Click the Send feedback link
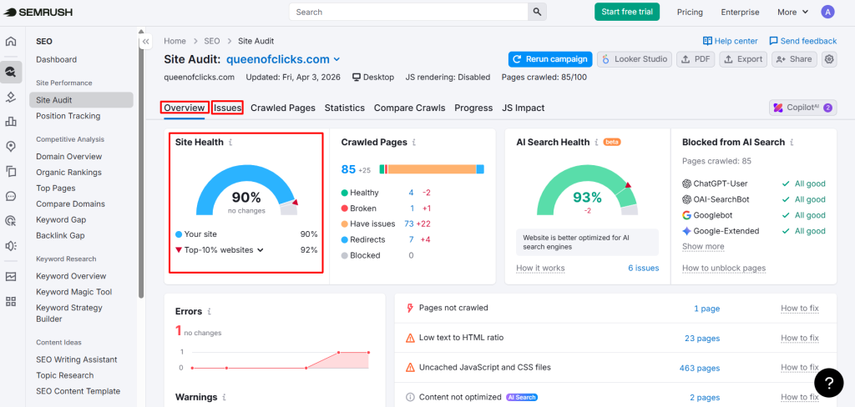This screenshot has width=855, height=407. tap(802, 41)
